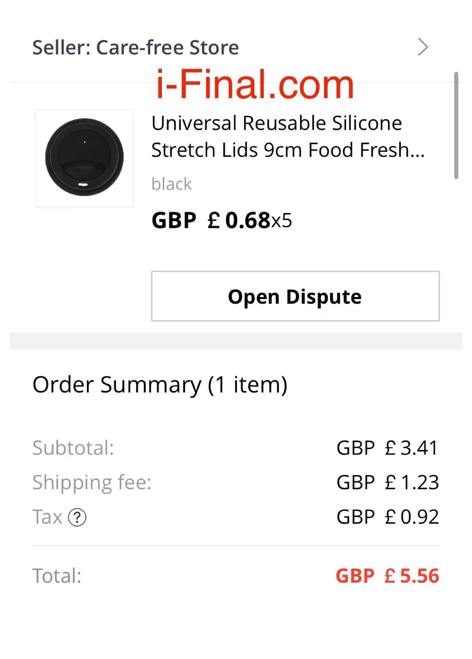Select the red GBP £5.56 total
Screen dimensions: 472x659
(x=387, y=576)
